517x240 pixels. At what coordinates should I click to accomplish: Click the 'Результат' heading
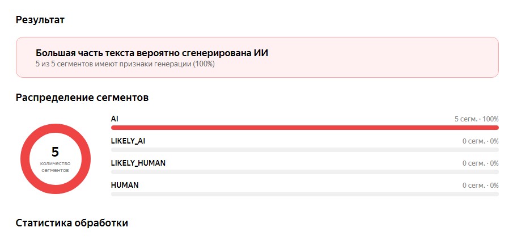(40, 20)
